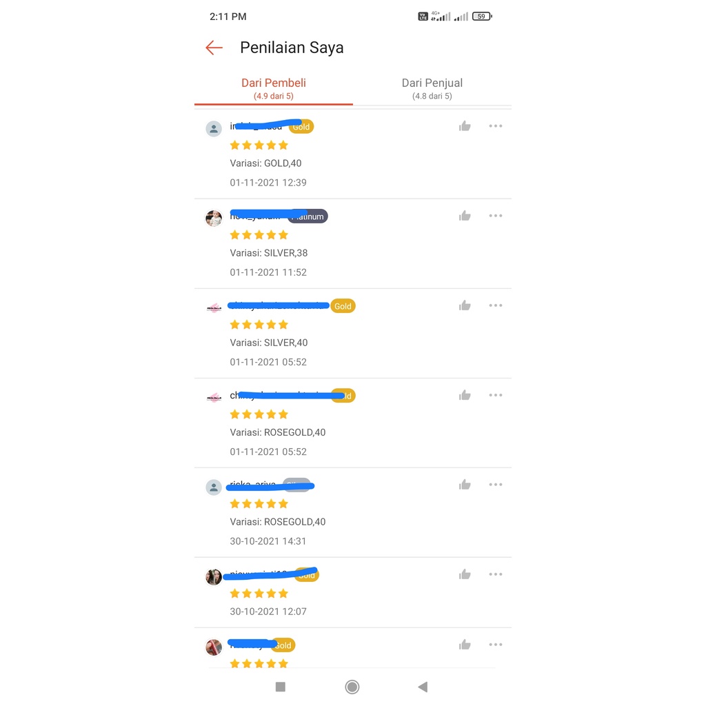Viewport: 706px width, 706px height.
Task: Select the Dari Pembeli tab
Action: [274, 88]
